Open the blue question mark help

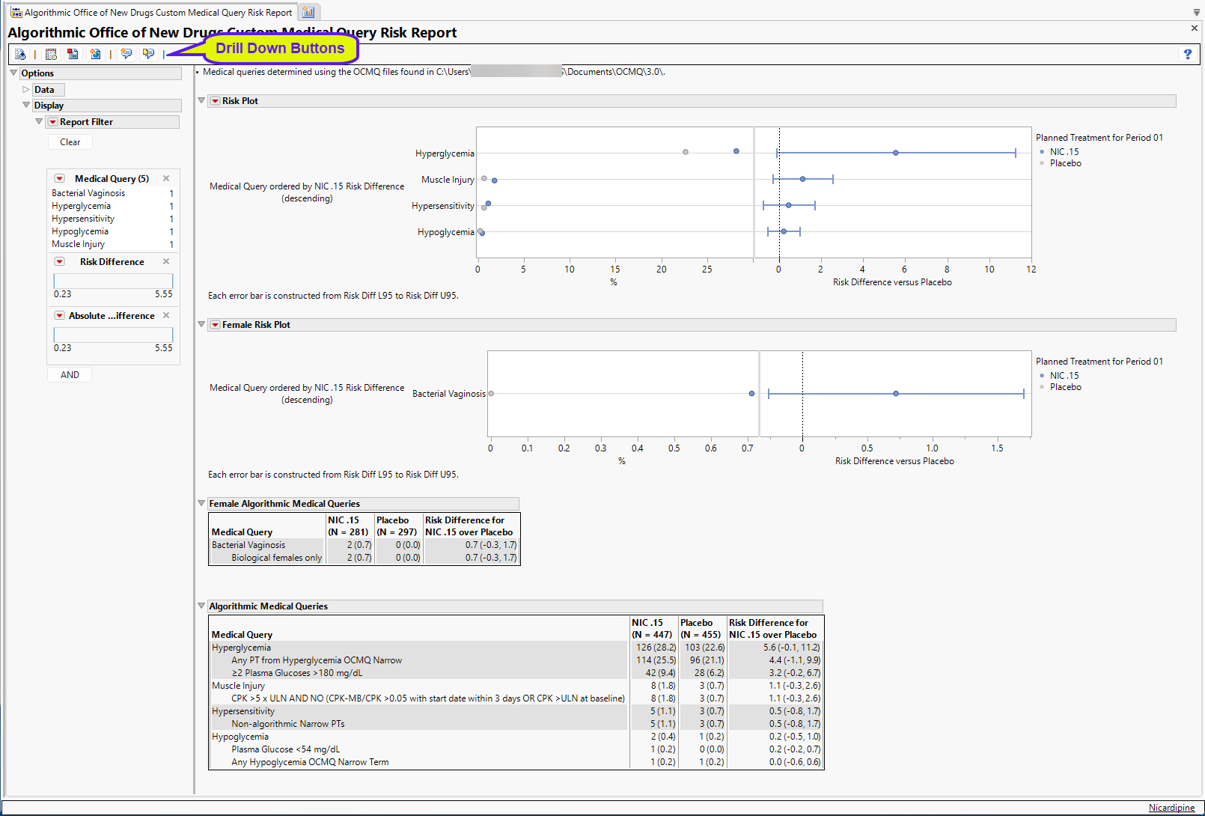pos(1187,54)
